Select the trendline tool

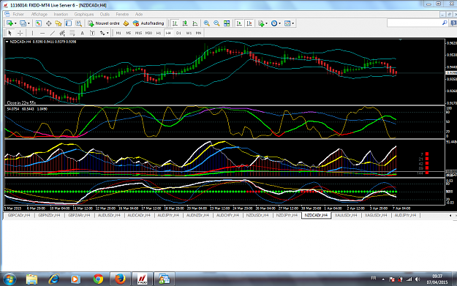(52, 33)
